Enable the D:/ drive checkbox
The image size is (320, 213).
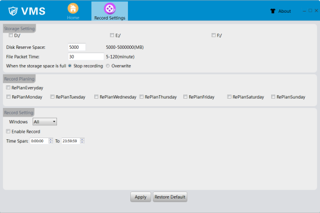10,35
